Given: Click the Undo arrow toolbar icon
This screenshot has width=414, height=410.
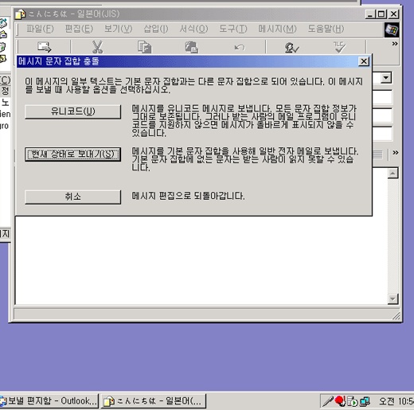Looking at the screenshot, I should pos(240,48).
